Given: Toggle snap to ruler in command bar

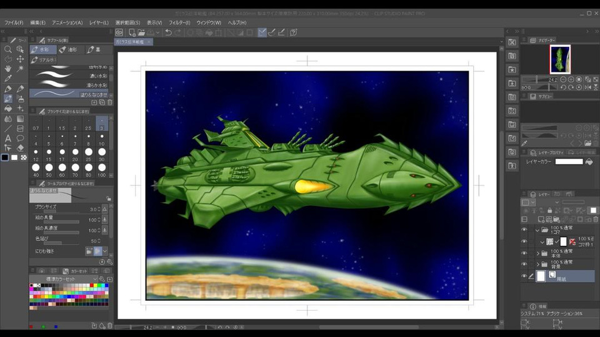Looking at the screenshot, I should point(262,32).
